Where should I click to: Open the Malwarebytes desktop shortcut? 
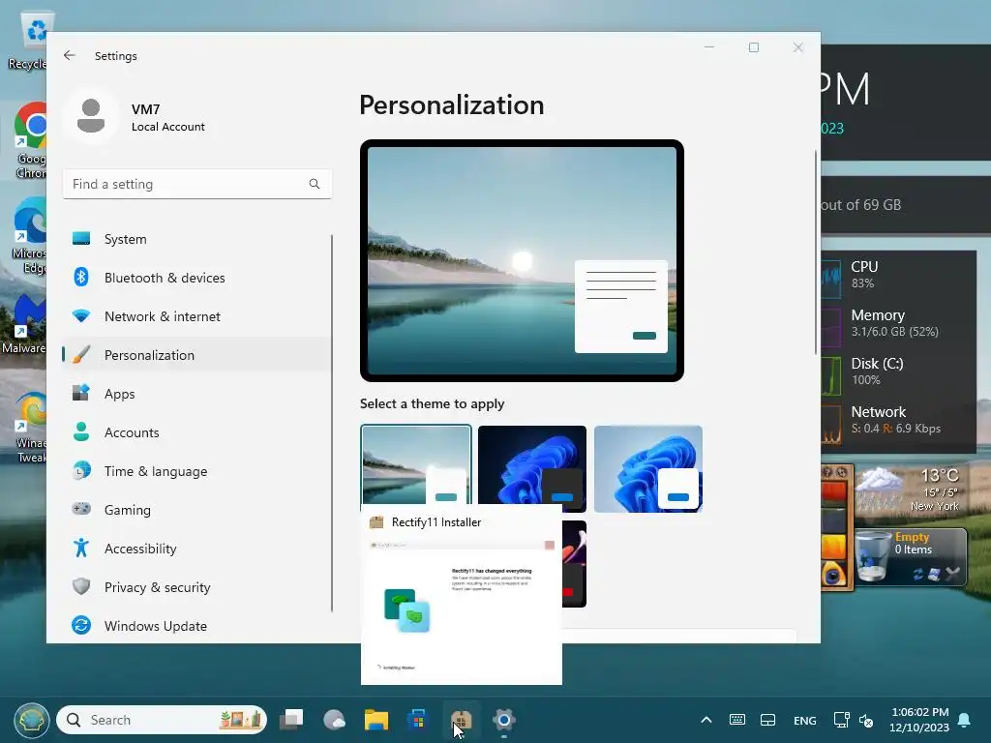[x=24, y=323]
